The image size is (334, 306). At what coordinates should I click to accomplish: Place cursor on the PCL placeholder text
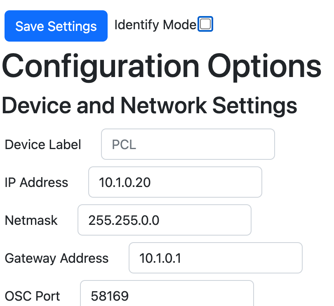(x=124, y=145)
